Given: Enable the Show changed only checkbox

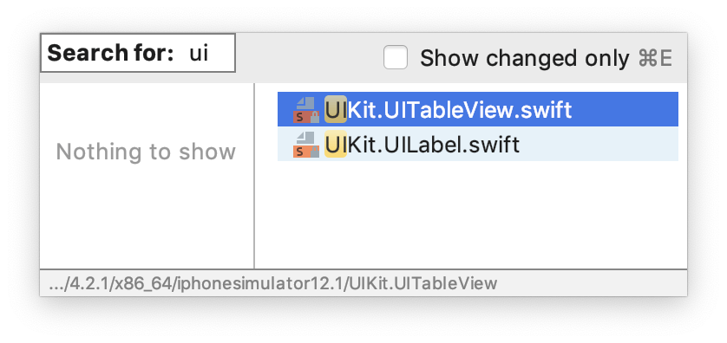Looking at the screenshot, I should pyautogui.click(x=396, y=58).
